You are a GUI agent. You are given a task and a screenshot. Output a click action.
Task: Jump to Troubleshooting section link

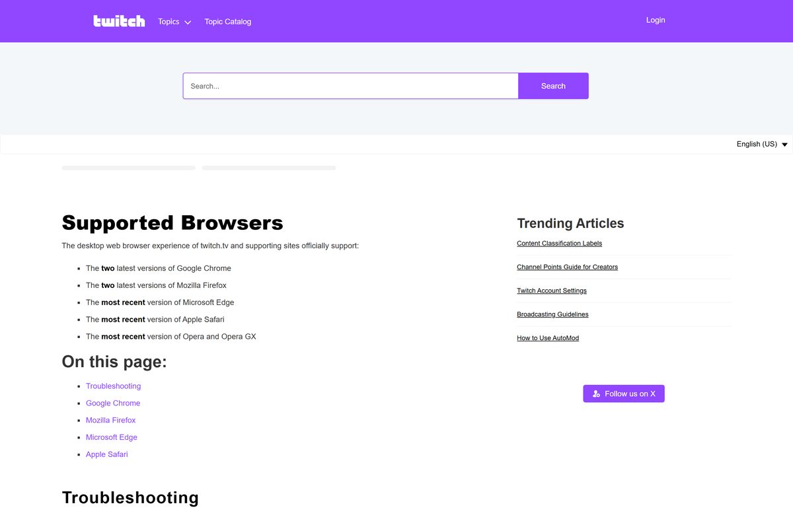tap(113, 386)
